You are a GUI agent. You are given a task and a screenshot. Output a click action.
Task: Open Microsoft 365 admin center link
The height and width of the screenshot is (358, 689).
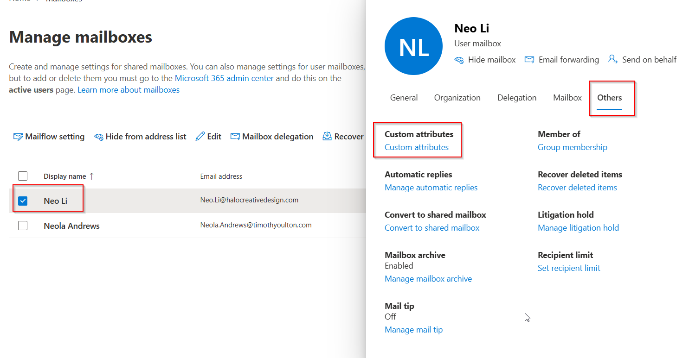click(224, 78)
